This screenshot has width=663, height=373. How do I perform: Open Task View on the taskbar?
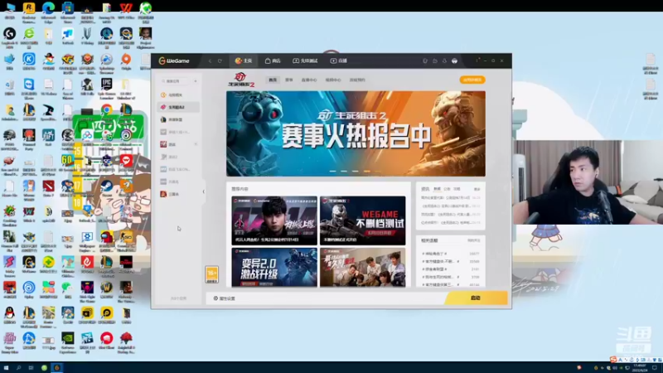(31, 368)
